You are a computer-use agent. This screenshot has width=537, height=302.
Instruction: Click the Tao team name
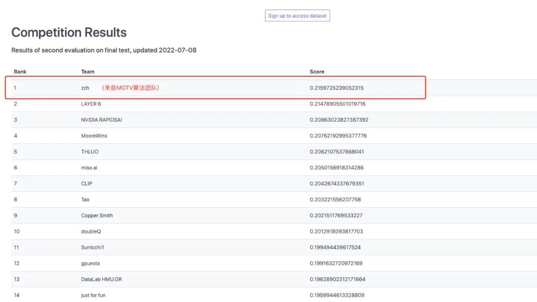85,199
